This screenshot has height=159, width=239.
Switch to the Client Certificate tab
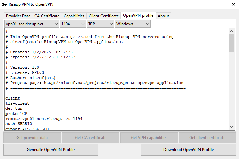(103, 16)
